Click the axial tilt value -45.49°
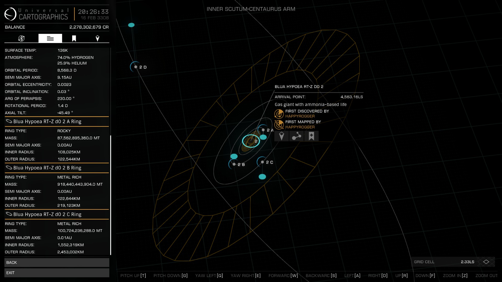 [65, 113]
